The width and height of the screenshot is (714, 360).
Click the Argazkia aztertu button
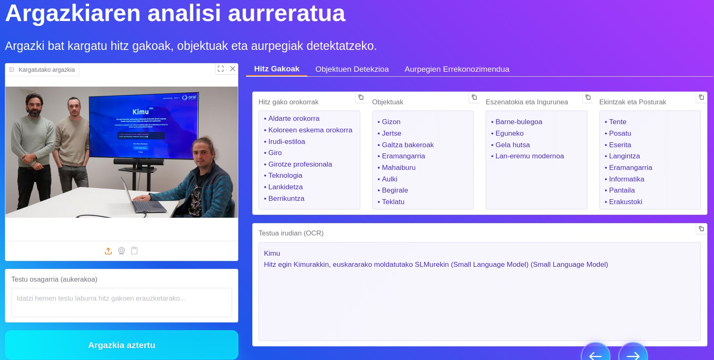pyautogui.click(x=122, y=345)
